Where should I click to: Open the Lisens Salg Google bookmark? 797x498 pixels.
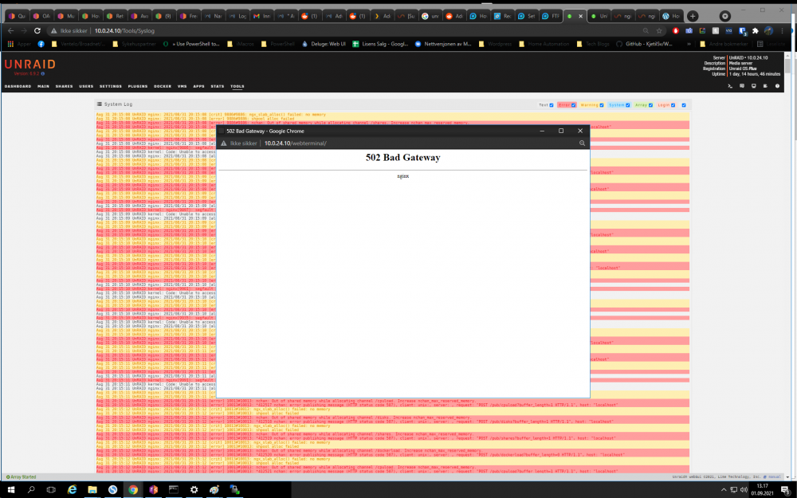(x=380, y=44)
